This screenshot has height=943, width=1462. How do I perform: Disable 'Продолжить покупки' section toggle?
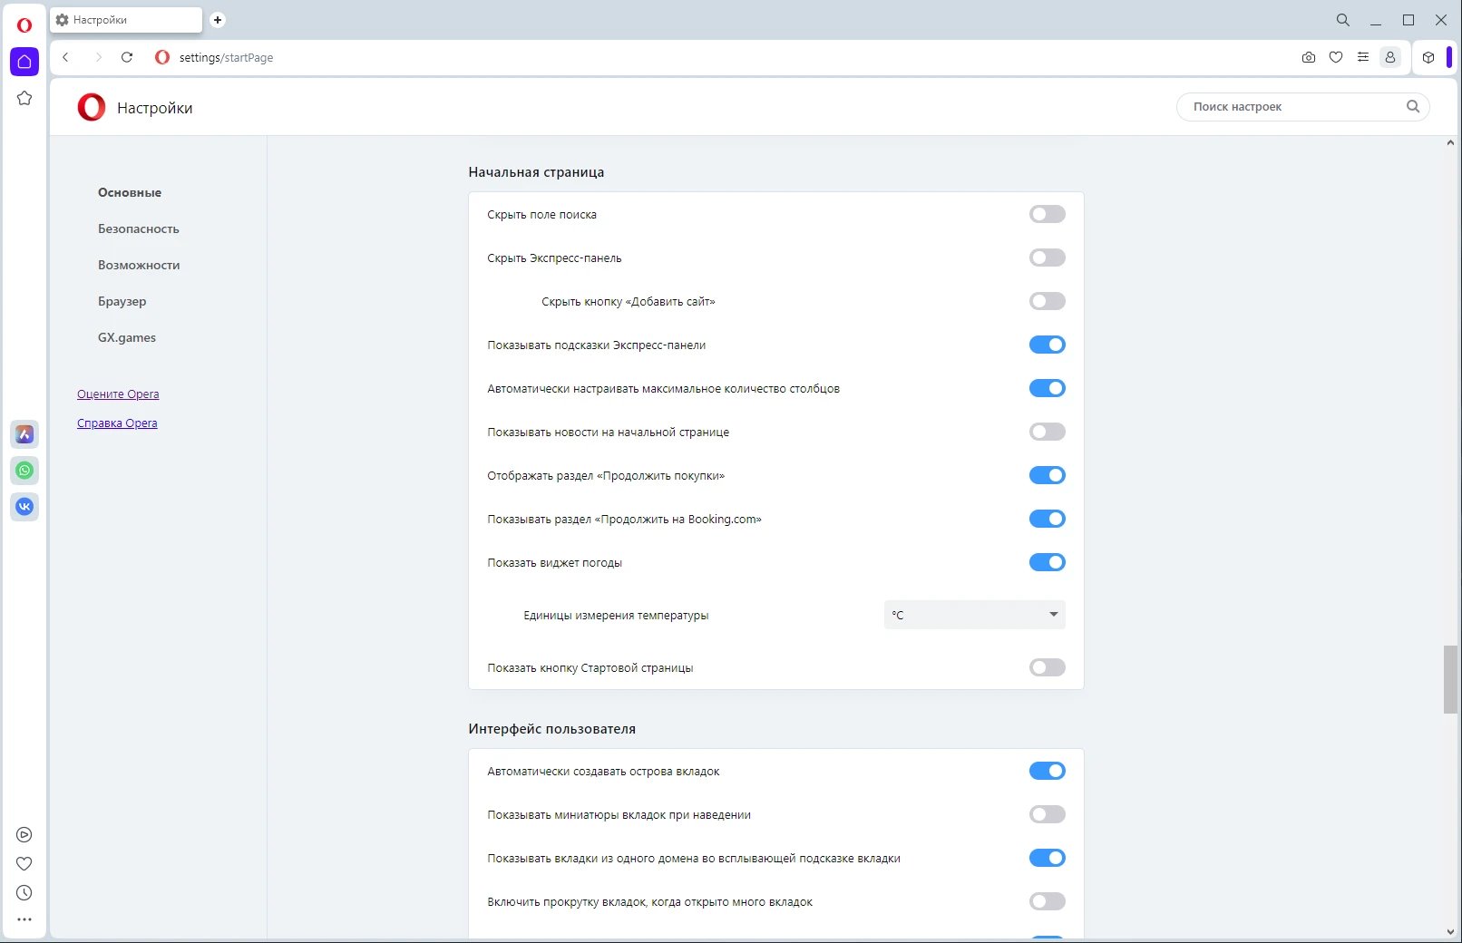tap(1048, 475)
